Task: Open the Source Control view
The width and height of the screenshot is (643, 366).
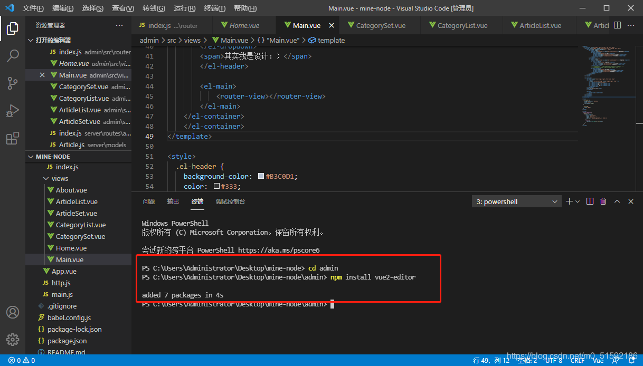Action: tap(13, 83)
